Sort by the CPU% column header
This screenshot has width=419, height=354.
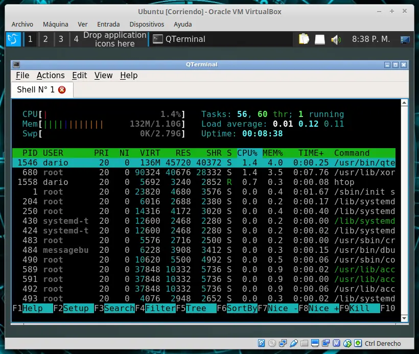point(247,153)
